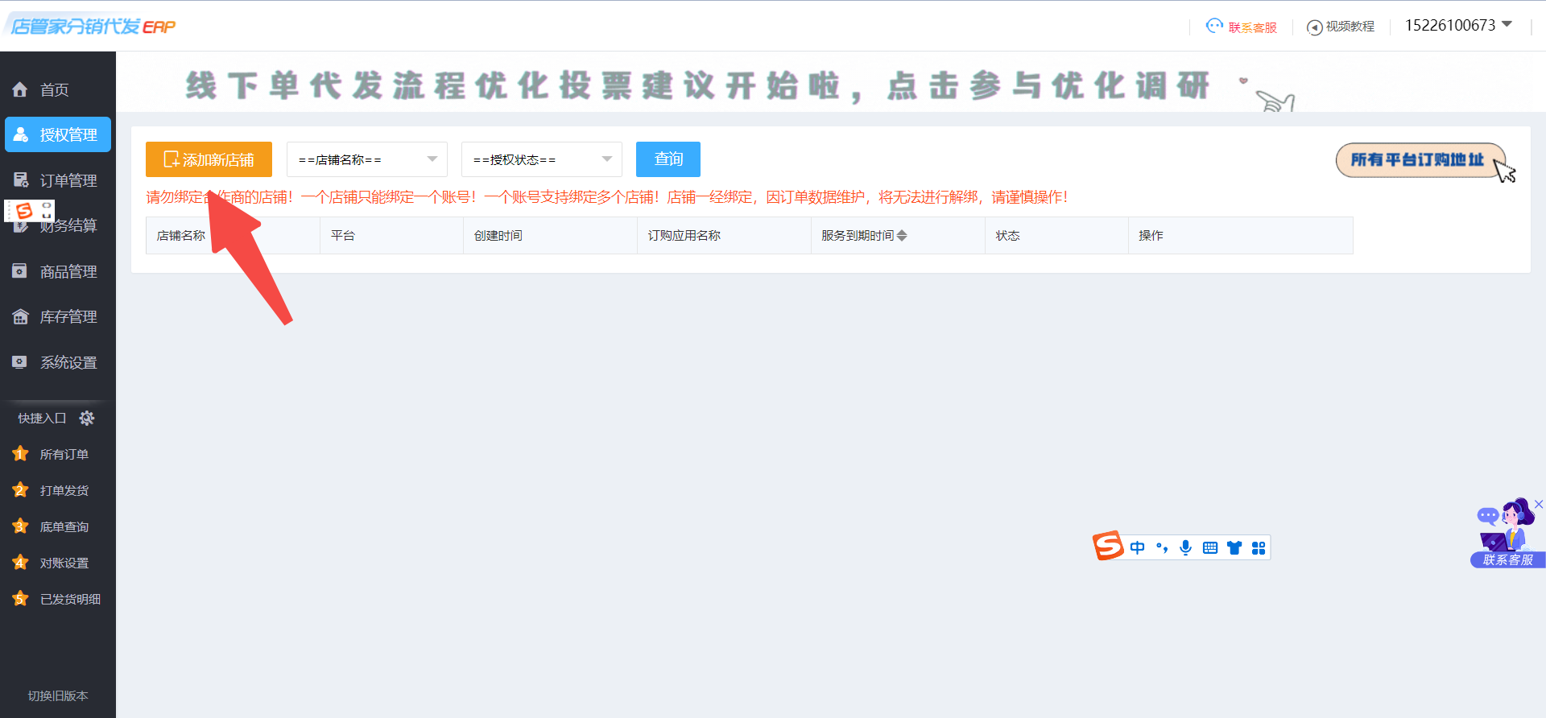Click 切换旧版本 at sidebar bottom
Screen dimensions: 1546x718
point(58,695)
